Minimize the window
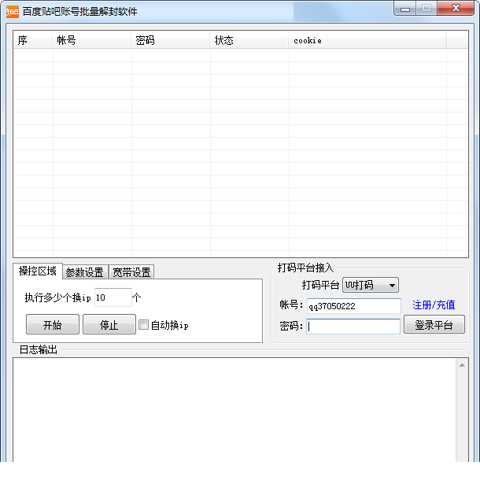Image resolution: width=480 pixels, height=480 pixels. tap(404, 9)
